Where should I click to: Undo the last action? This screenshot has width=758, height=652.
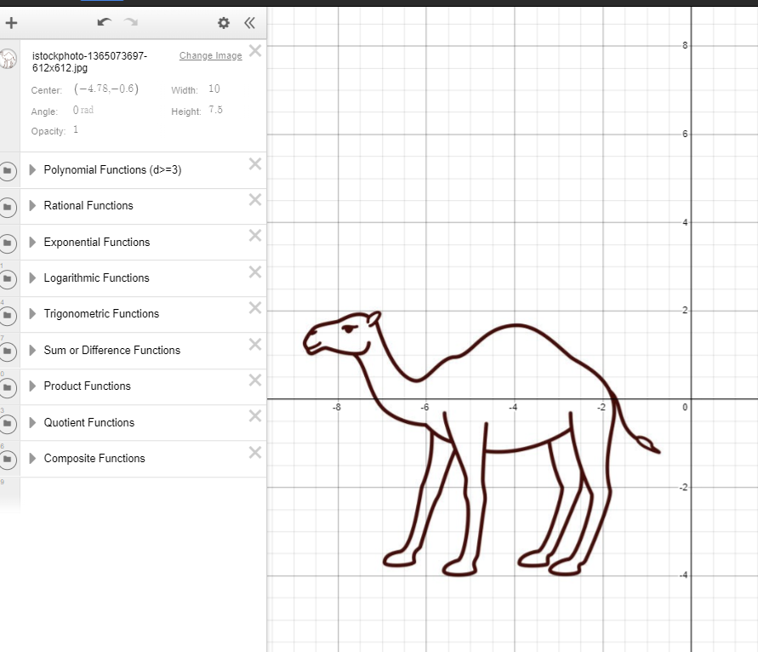pyautogui.click(x=104, y=23)
